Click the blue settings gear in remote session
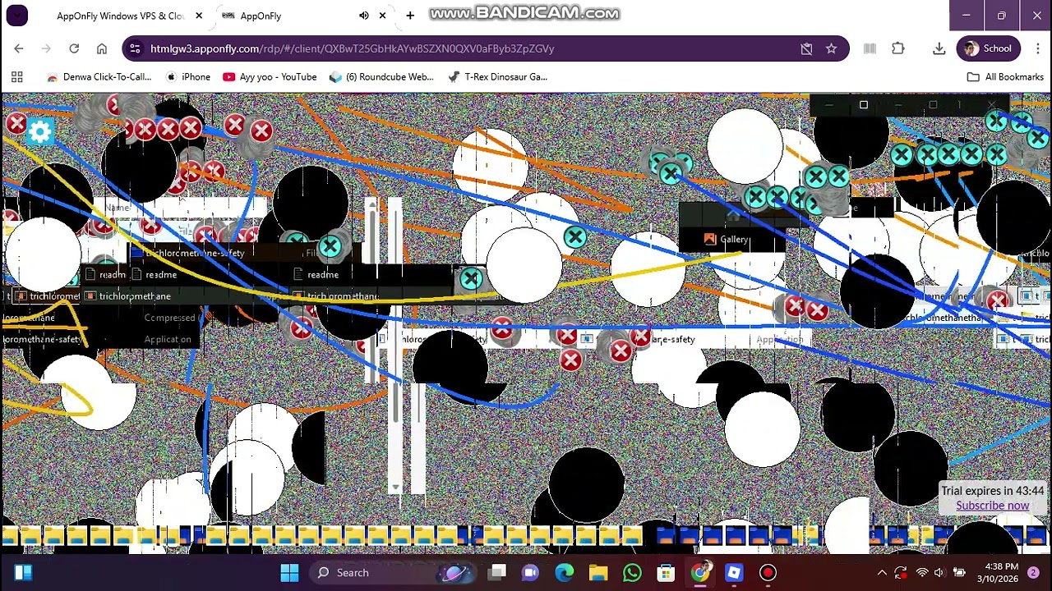This screenshot has height=591, width=1052. tap(39, 131)
